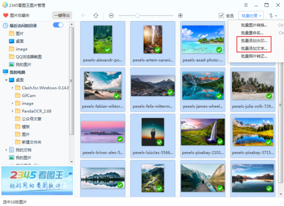Click the 2345看图王 advertisement banner
This screenshot has height=206, width=284.
click(37, 180)
